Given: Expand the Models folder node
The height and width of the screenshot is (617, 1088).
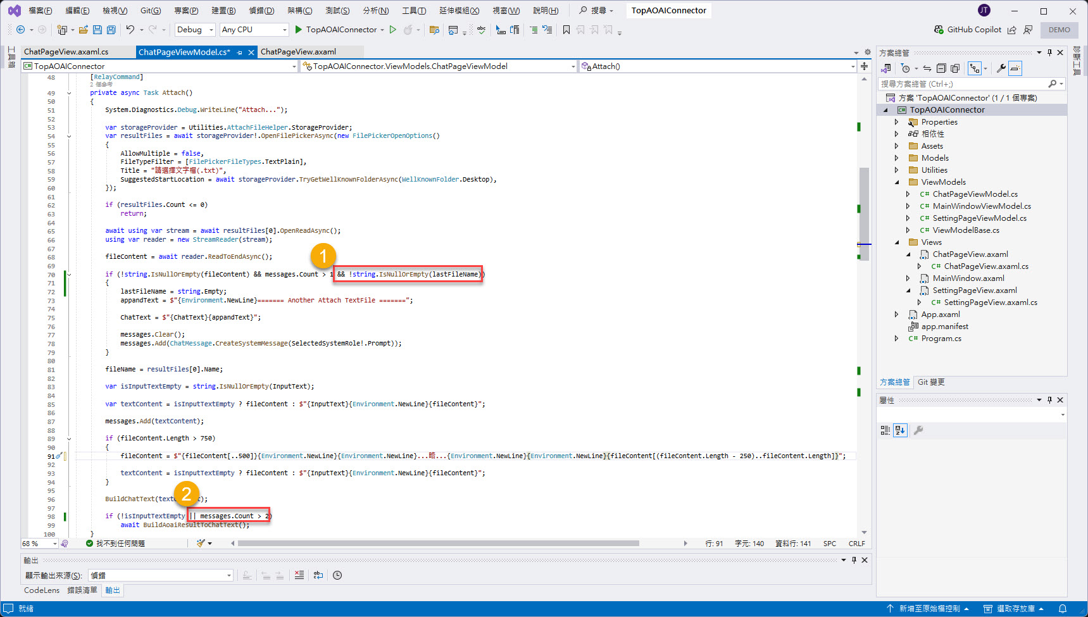Looking at the screenshot, I should (896, 158).
